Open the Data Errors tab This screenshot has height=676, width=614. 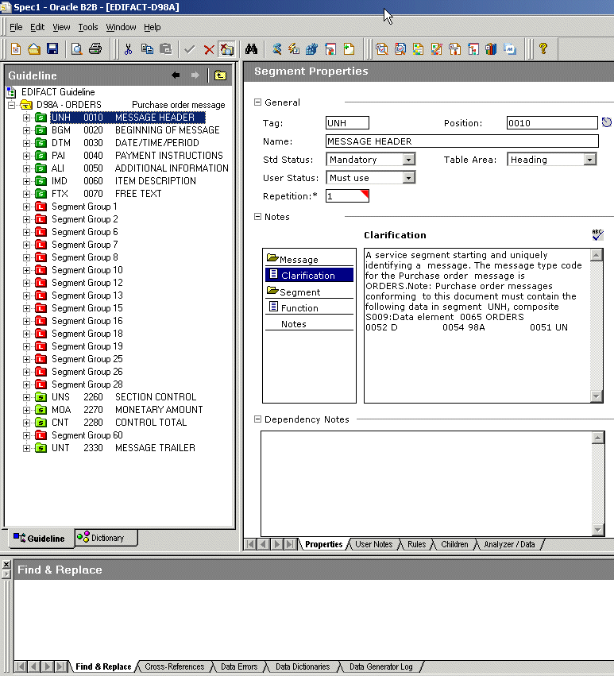click(x=239, y=666)
